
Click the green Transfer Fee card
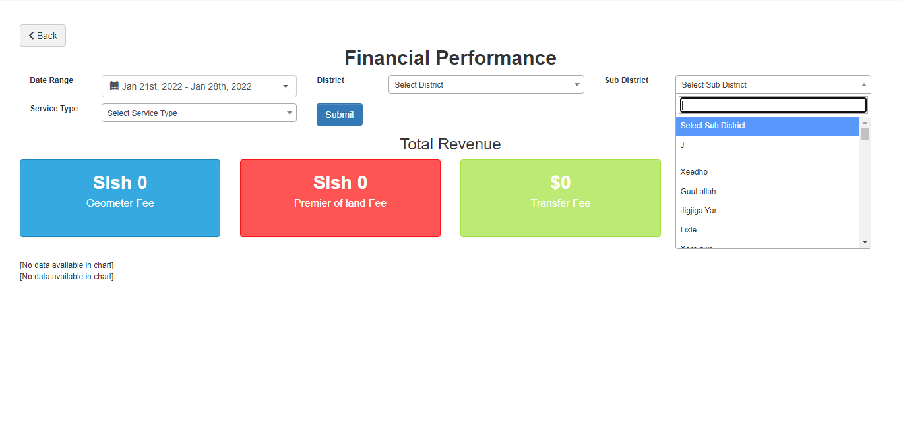coord(561,198)
